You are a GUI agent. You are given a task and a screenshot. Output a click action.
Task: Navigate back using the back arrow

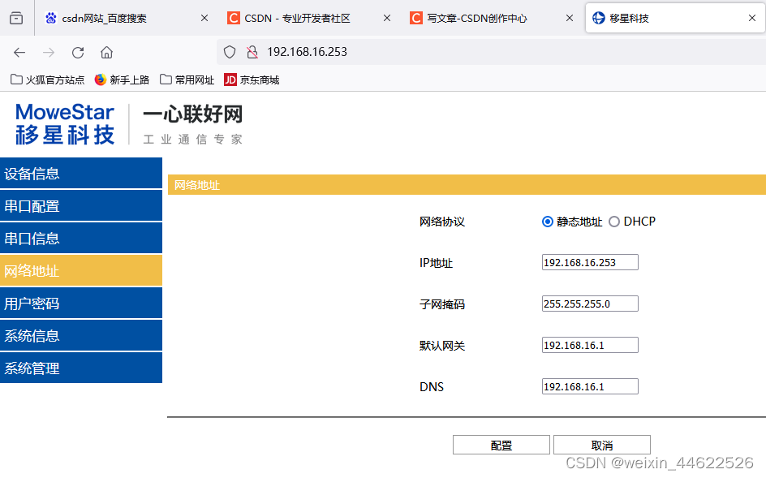(x=19, y=52)
